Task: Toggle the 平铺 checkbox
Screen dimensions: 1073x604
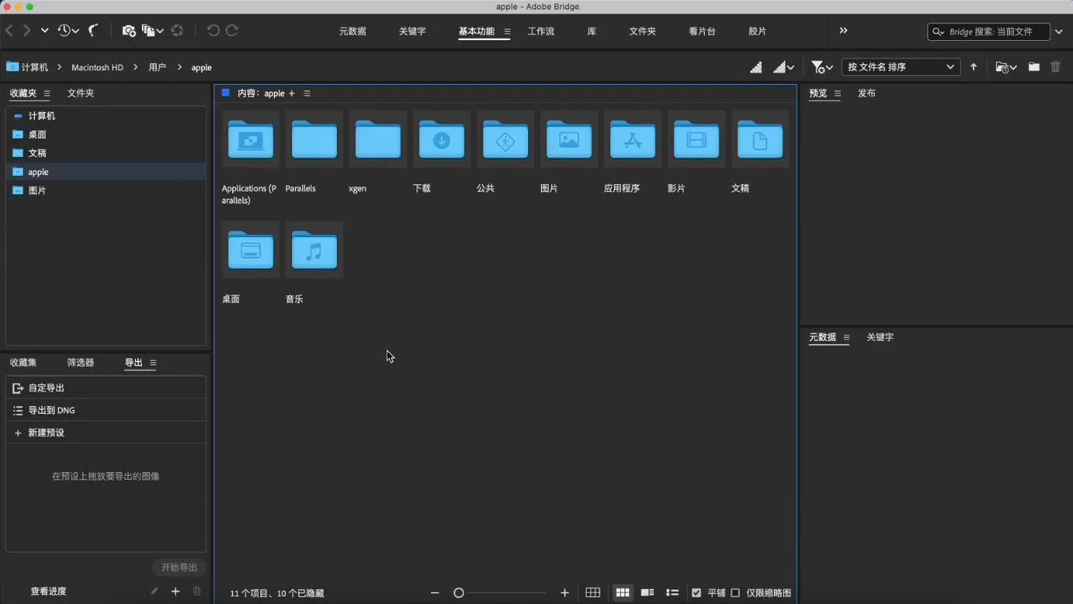Action: pyautogui.click(x=696, y=593)
